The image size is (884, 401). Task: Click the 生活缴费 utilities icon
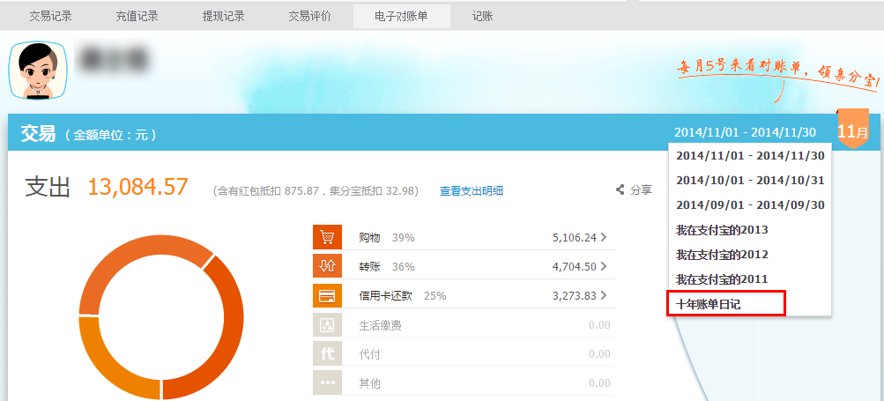coord(327,324)
